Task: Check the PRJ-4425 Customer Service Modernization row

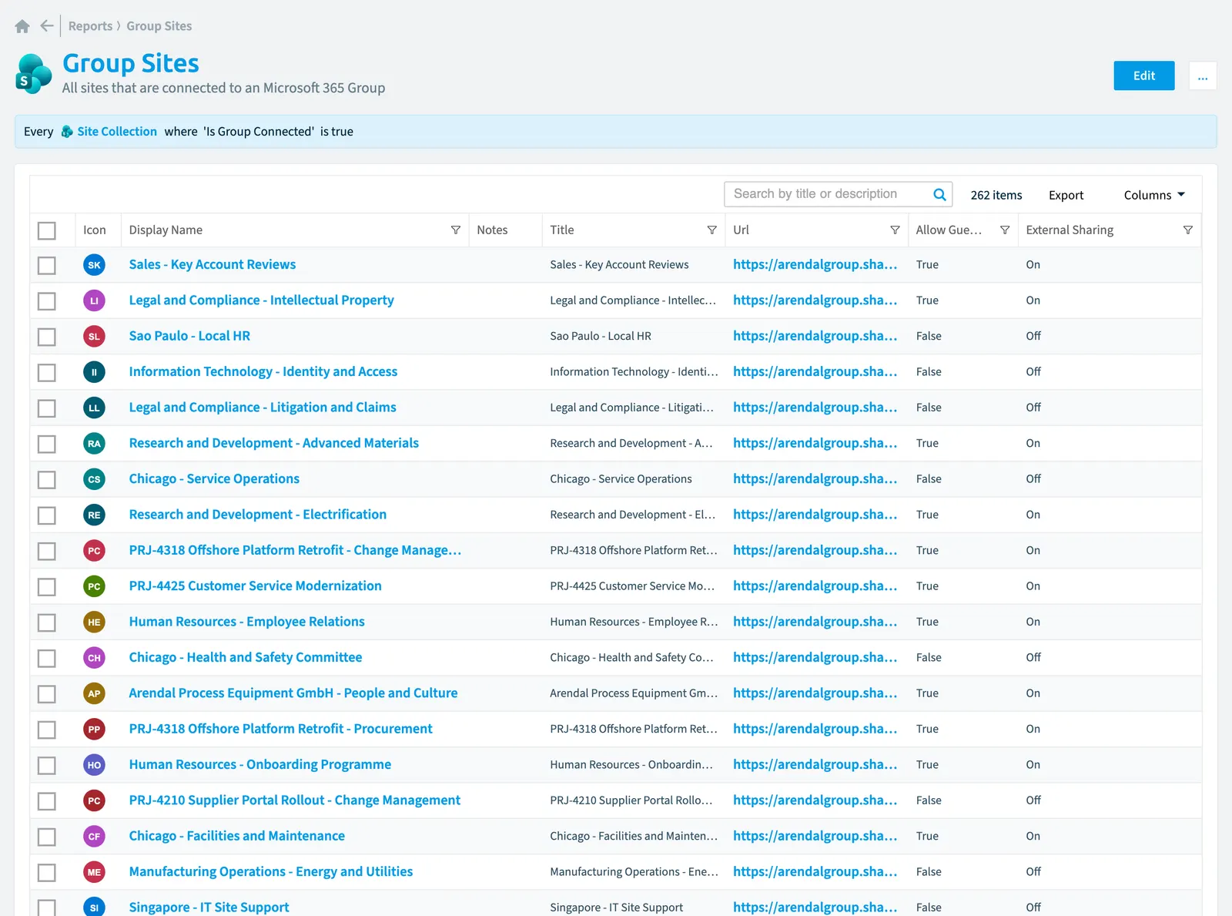Action: click(x=47, y=587)
